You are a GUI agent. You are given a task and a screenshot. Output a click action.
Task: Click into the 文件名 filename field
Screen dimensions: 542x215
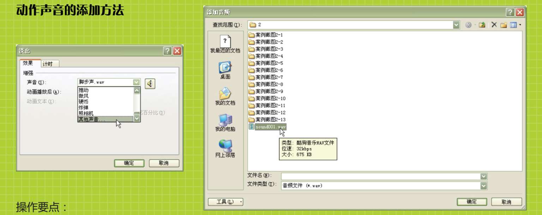(x=381, y=176)
